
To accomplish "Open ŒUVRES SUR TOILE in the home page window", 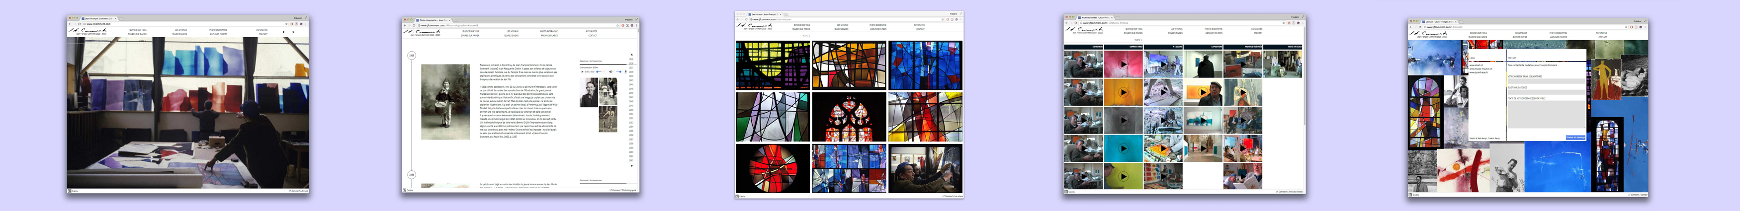I will (138, 30).
